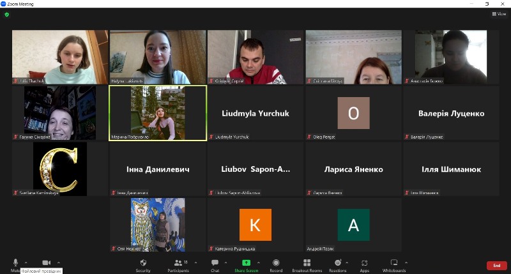Expand the arrow next to Chat
The height and width of the screenshot is (274, 511).
point(225,263)
